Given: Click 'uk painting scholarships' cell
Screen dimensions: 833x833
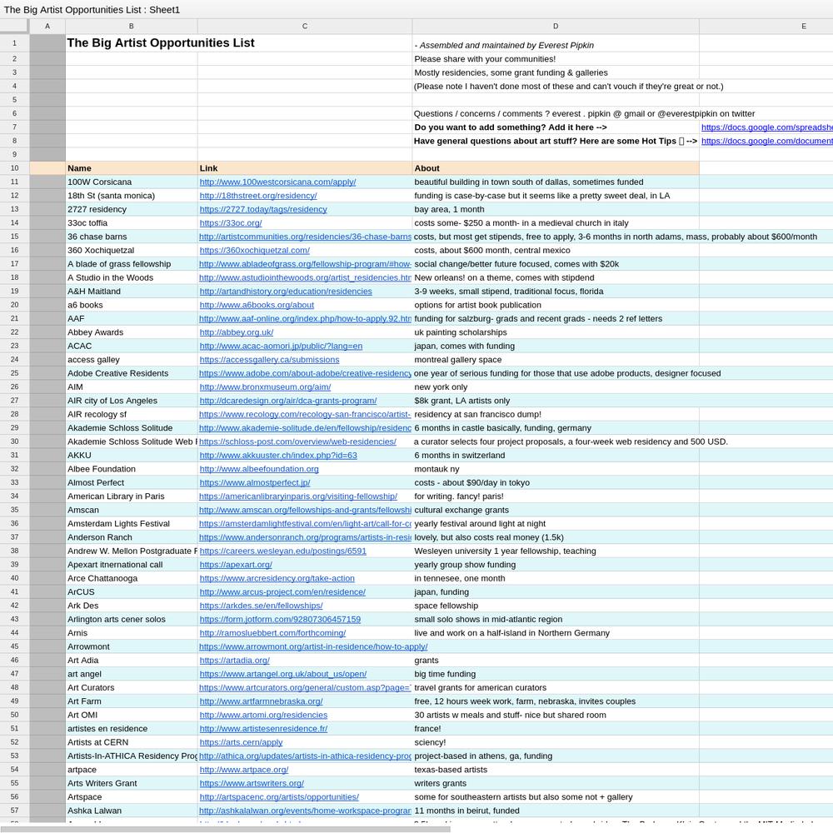Looking at the screenshot, I should 556,332.
